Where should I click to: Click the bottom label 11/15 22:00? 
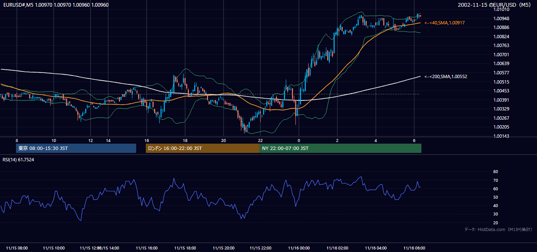(x=261, y=248)
